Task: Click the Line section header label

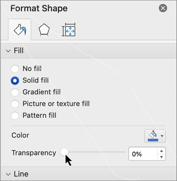Action: (x=21, y=174)
